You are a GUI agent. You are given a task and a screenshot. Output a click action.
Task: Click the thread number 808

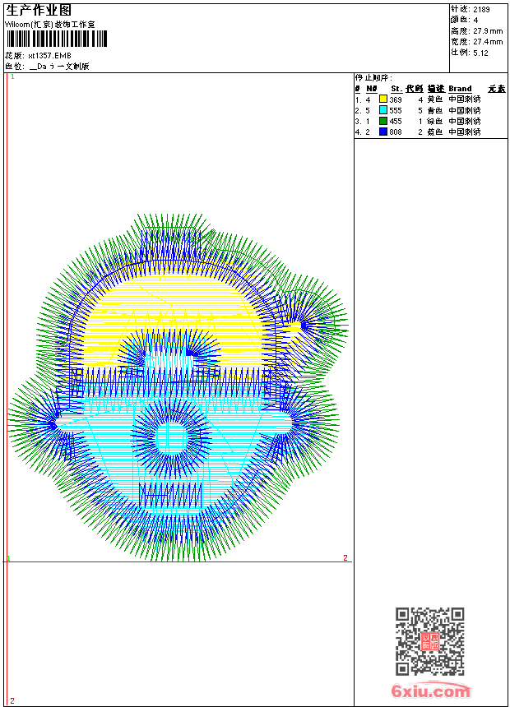396,132
